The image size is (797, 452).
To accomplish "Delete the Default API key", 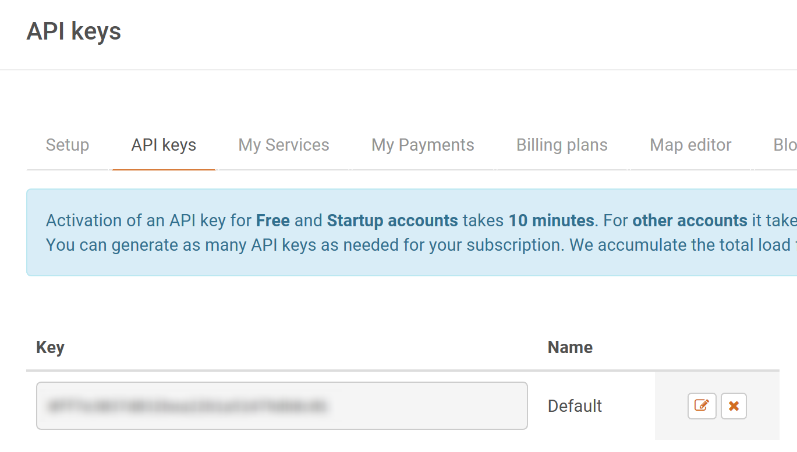I will coord(734,405).
